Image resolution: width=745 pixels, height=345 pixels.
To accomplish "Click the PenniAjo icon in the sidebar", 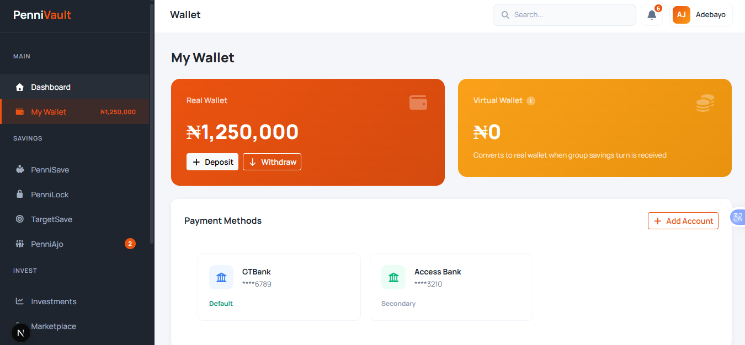I will [x=20, y=244].
